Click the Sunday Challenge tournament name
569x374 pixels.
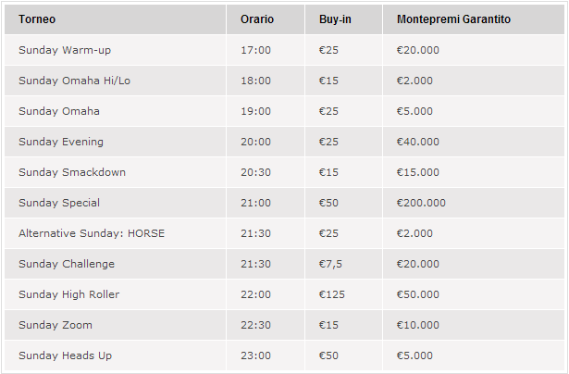pyautogui.click(x=67, y=264)
